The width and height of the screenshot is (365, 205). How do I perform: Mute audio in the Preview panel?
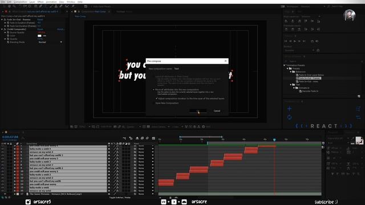click(317, 41)
